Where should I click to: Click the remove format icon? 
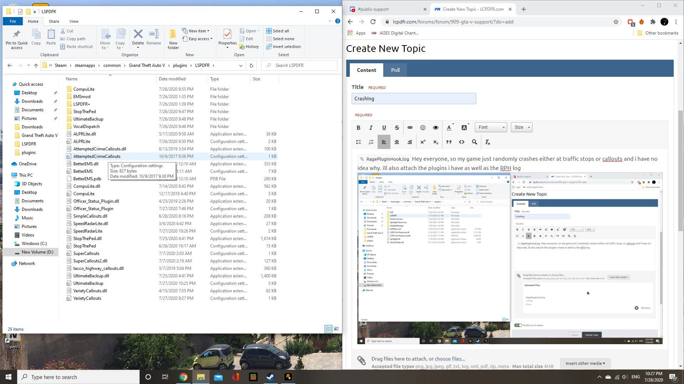click(x=488, y=142)
